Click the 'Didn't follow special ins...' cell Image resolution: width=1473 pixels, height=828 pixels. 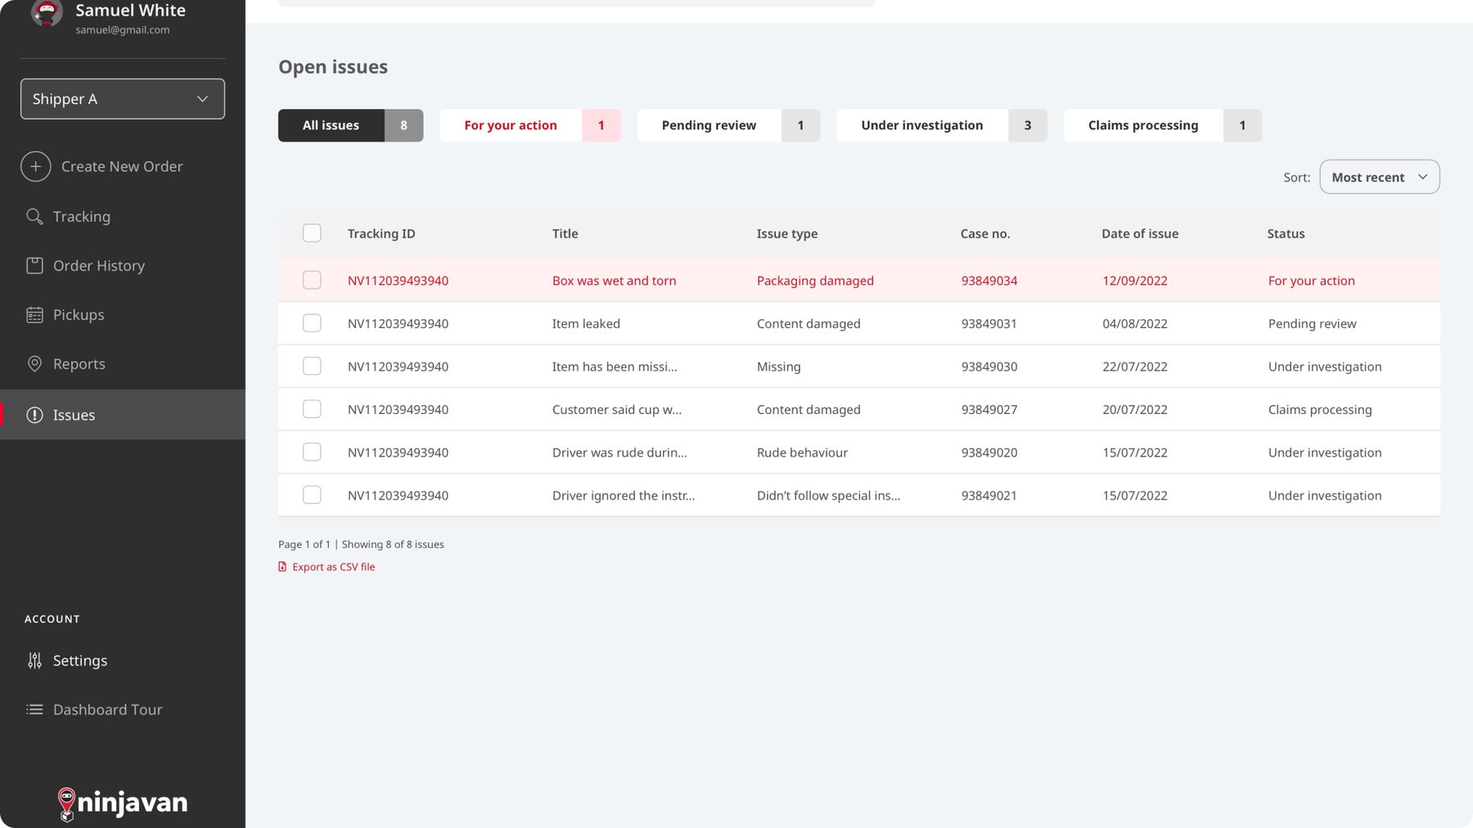click(x=828, y=495)
